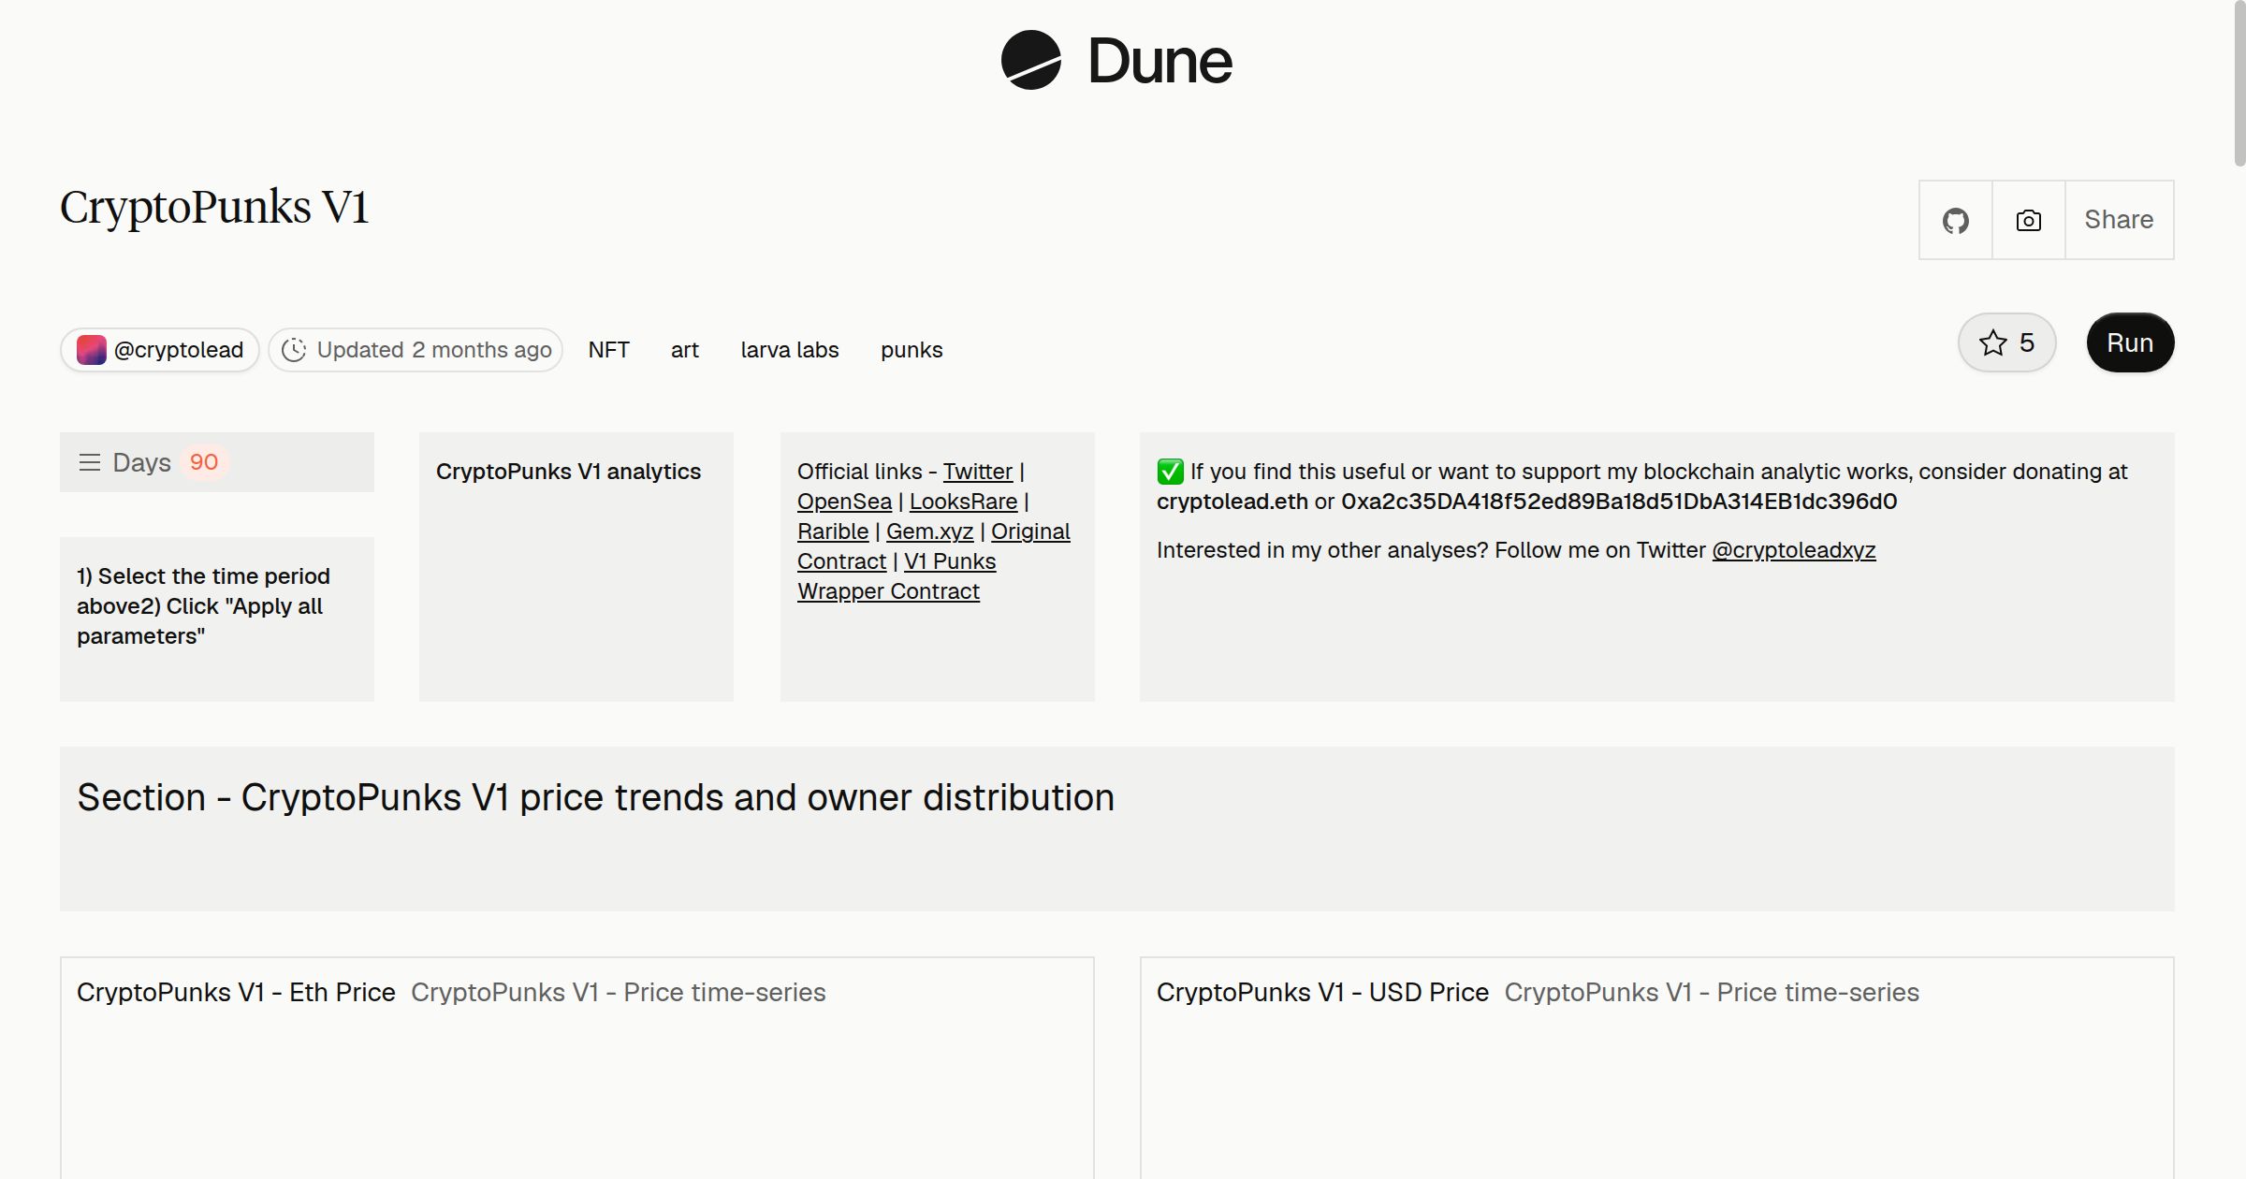Follow the @cryptoleadxyz Twitter link
This screenshot has height=1179, width=2246.
pyautogui.click(x=1794, y=550)
